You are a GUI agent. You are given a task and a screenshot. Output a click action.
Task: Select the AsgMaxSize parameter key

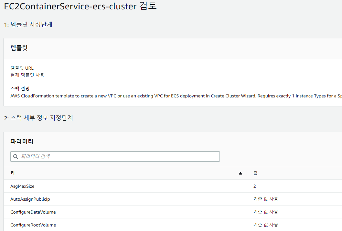(22, 186)
